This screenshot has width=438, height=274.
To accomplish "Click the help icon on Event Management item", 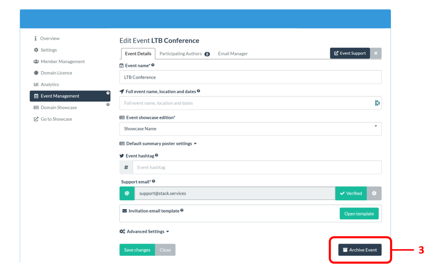I will (108, 93).
